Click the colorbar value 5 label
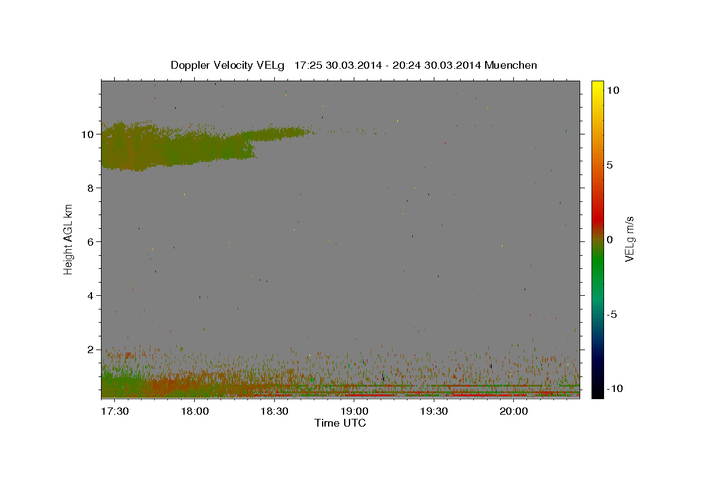Image resolution: width=717 pixels, height=478 pixels. [609, 165]
